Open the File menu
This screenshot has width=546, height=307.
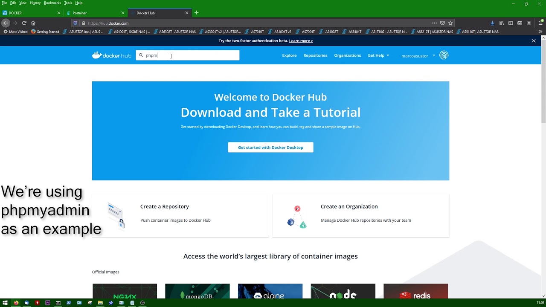point(4,3)
